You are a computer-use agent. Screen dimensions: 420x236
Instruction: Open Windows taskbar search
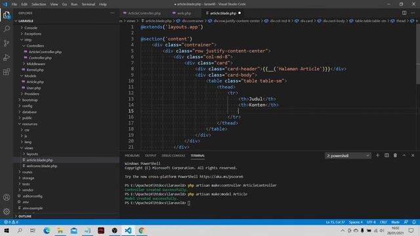click(x=20, y=230)
